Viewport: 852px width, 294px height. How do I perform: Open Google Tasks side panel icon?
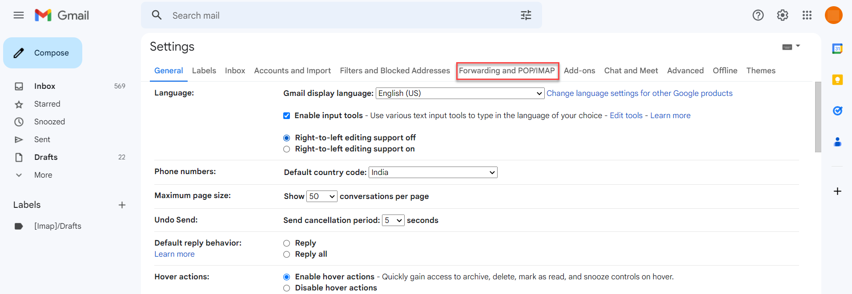click(x=837, y=111)
